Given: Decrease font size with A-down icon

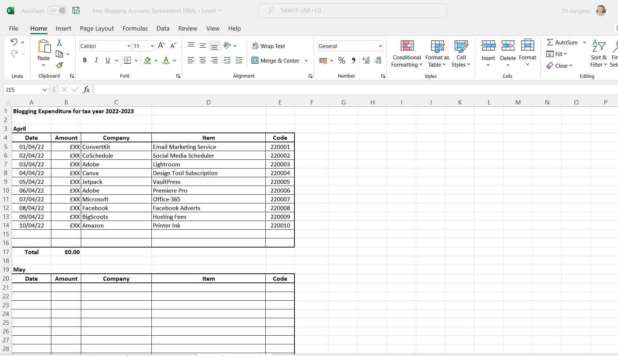Looking at the screenshot, I should 173,46.
